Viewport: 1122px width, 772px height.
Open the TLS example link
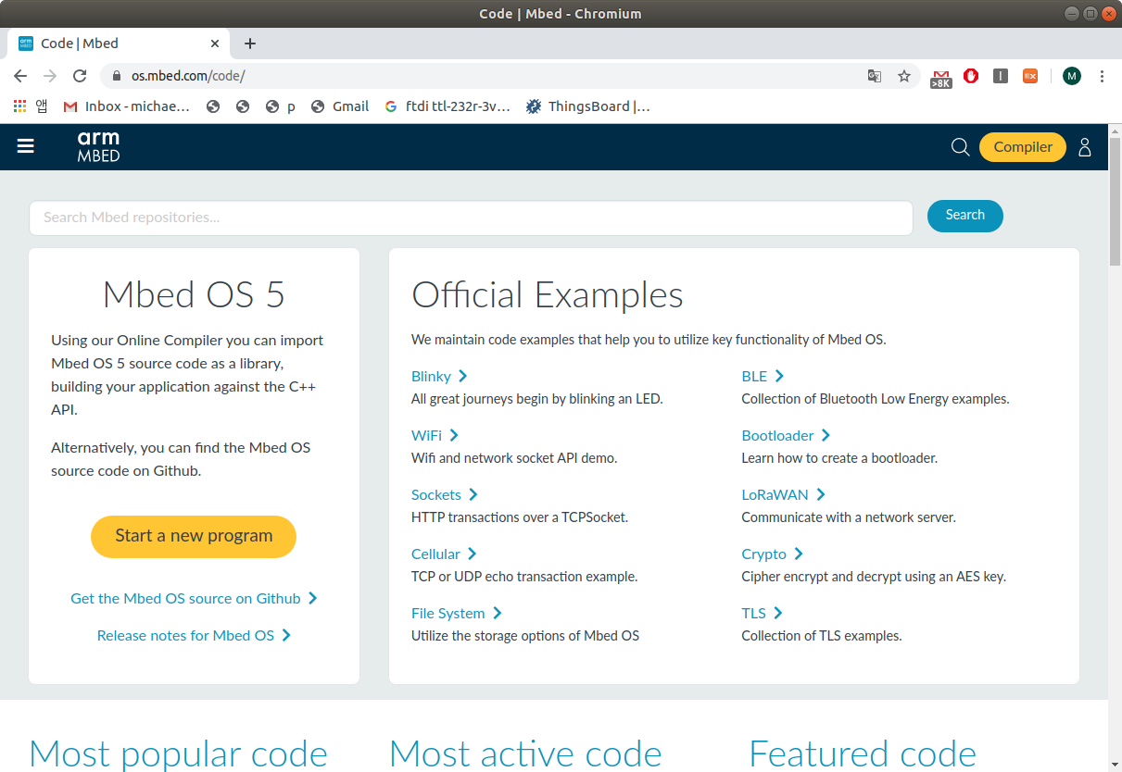(x=762, y=613)
